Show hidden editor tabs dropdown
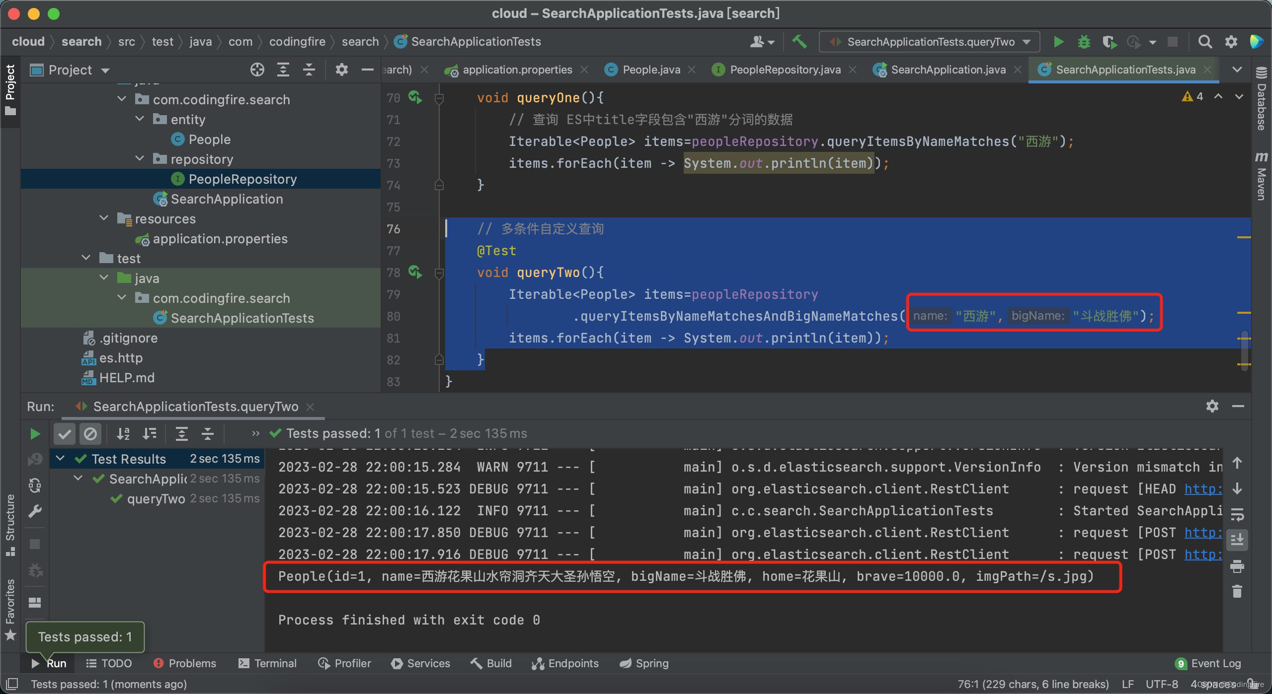The width and height of the screenshot is (1272, 694). click(1237, 70)
